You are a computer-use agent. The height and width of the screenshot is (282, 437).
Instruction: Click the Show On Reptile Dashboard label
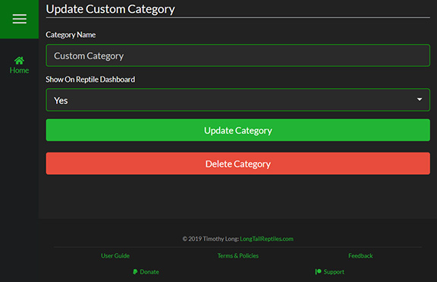90,80
